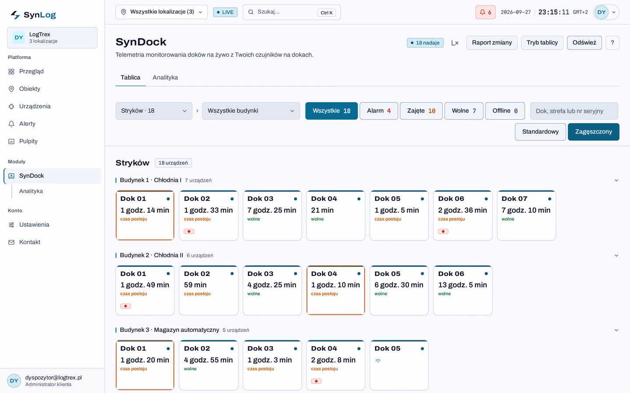Filter docks by Wolne status

[464, 111]
